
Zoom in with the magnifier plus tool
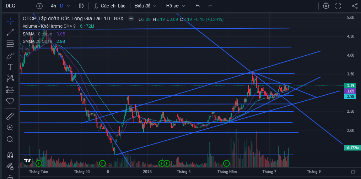click(10, 128)
